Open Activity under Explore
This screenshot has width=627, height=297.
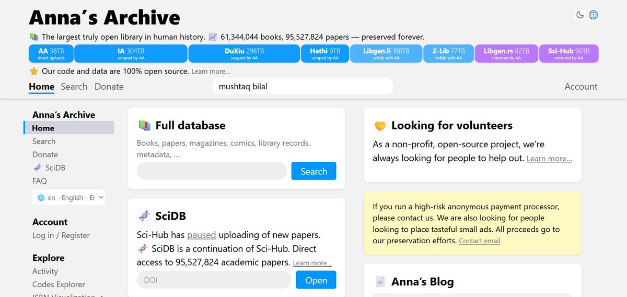(45, 271)
